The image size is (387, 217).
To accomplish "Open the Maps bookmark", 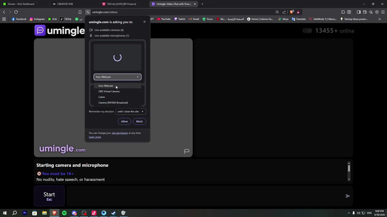I will pos(283,19).
